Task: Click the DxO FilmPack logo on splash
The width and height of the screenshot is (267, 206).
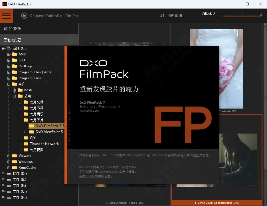Action: pyautogui.click(x=104, y=69)
